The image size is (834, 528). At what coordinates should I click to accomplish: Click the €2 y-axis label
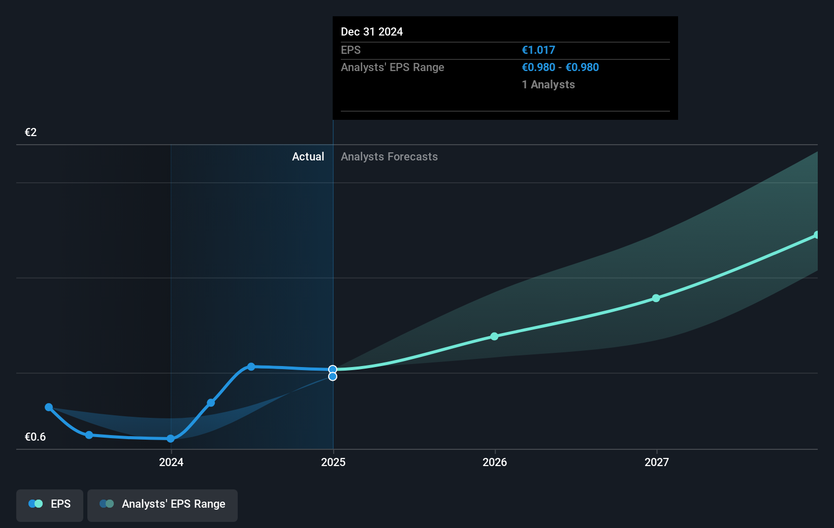pyautogui.click(x=31, y=133)
